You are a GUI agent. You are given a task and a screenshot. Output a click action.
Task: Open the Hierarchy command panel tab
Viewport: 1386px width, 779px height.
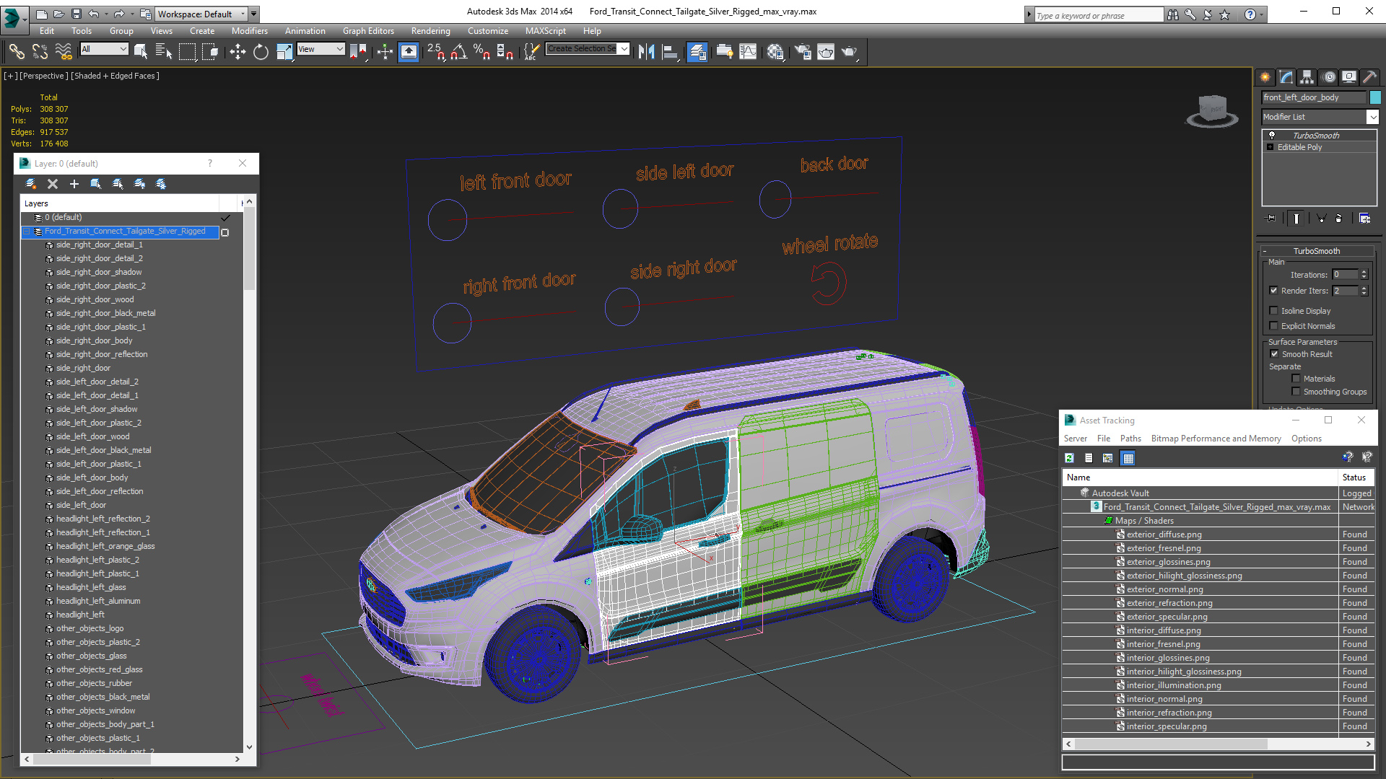pos(1307,77)
